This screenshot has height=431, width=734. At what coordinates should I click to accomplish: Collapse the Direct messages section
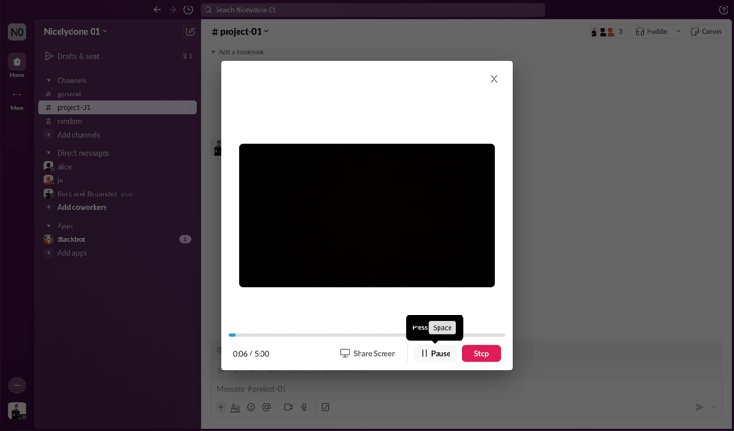coord(49,153)
